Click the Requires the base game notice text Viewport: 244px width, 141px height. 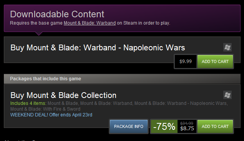coord(90,23)
